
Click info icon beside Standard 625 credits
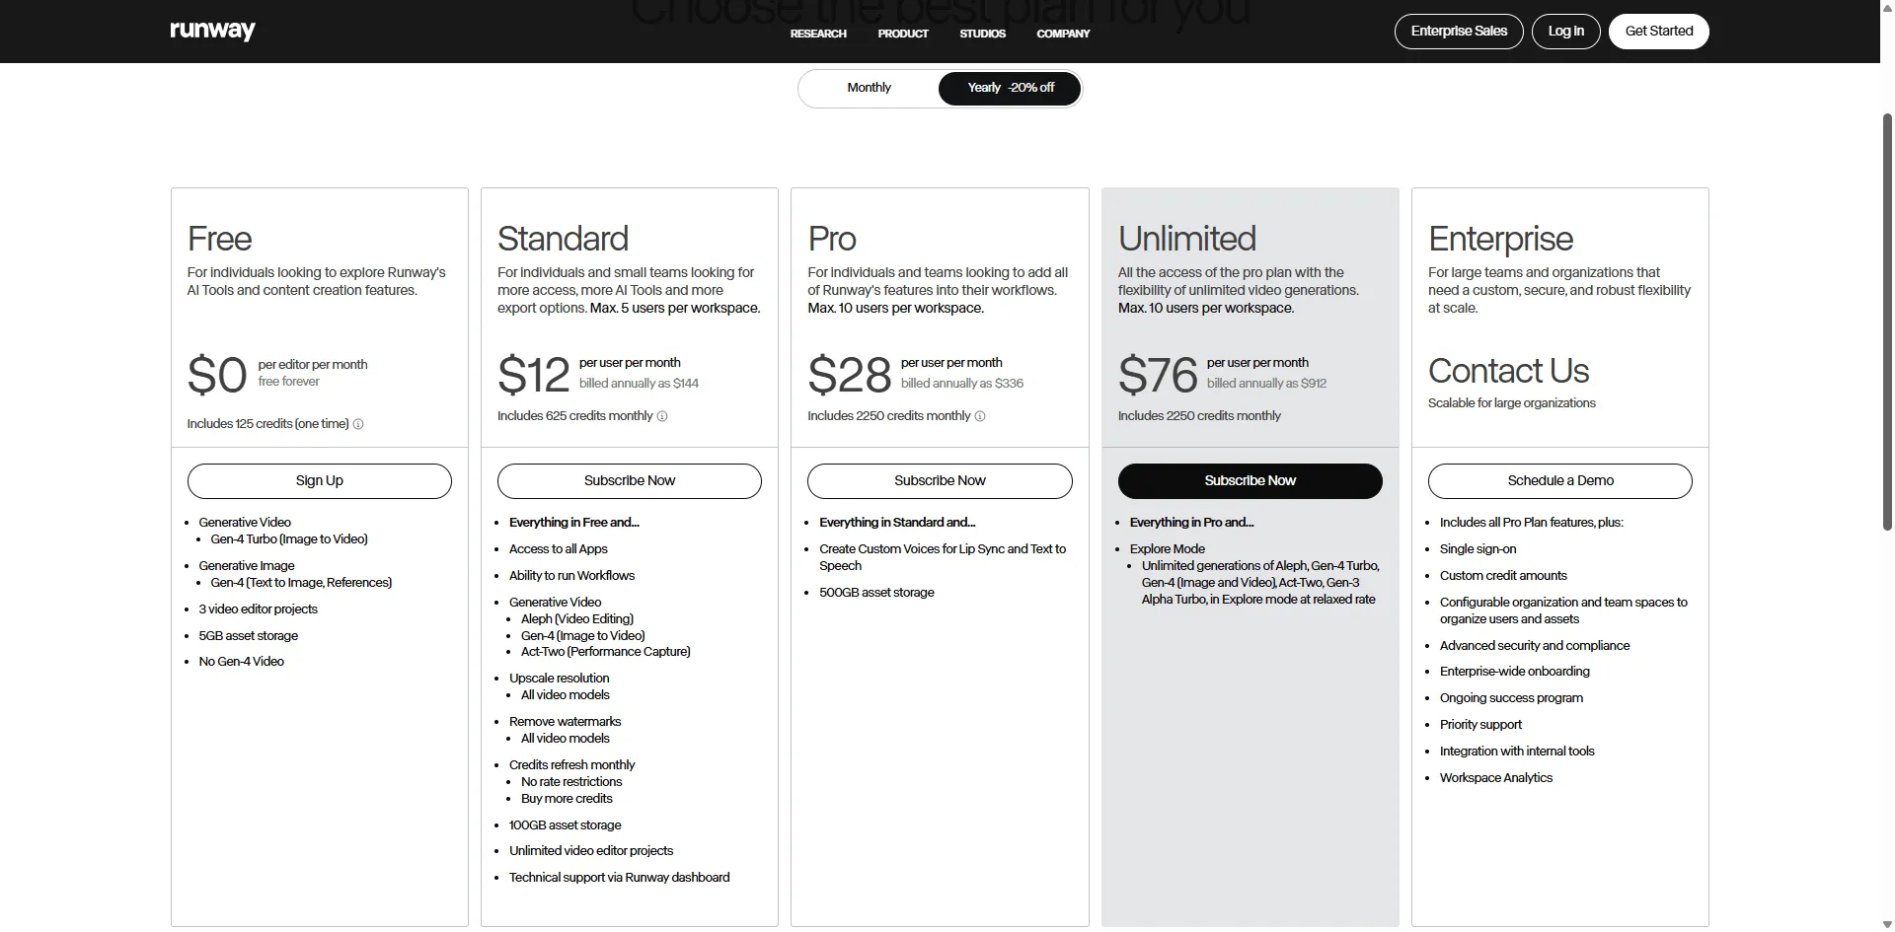coord(662,416)
